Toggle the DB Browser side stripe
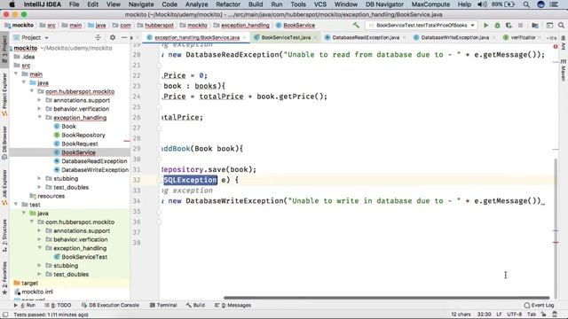Viewport: 568px width, 319px height. click(x=4, y=143)
